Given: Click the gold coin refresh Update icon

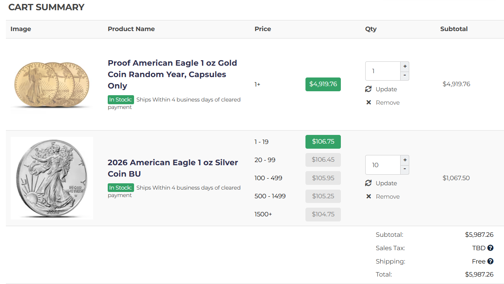Looking at the screenshot, I should 368,89.
